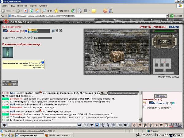Open the Правка menu
The image size is (184, 138).
pos(5,6)
